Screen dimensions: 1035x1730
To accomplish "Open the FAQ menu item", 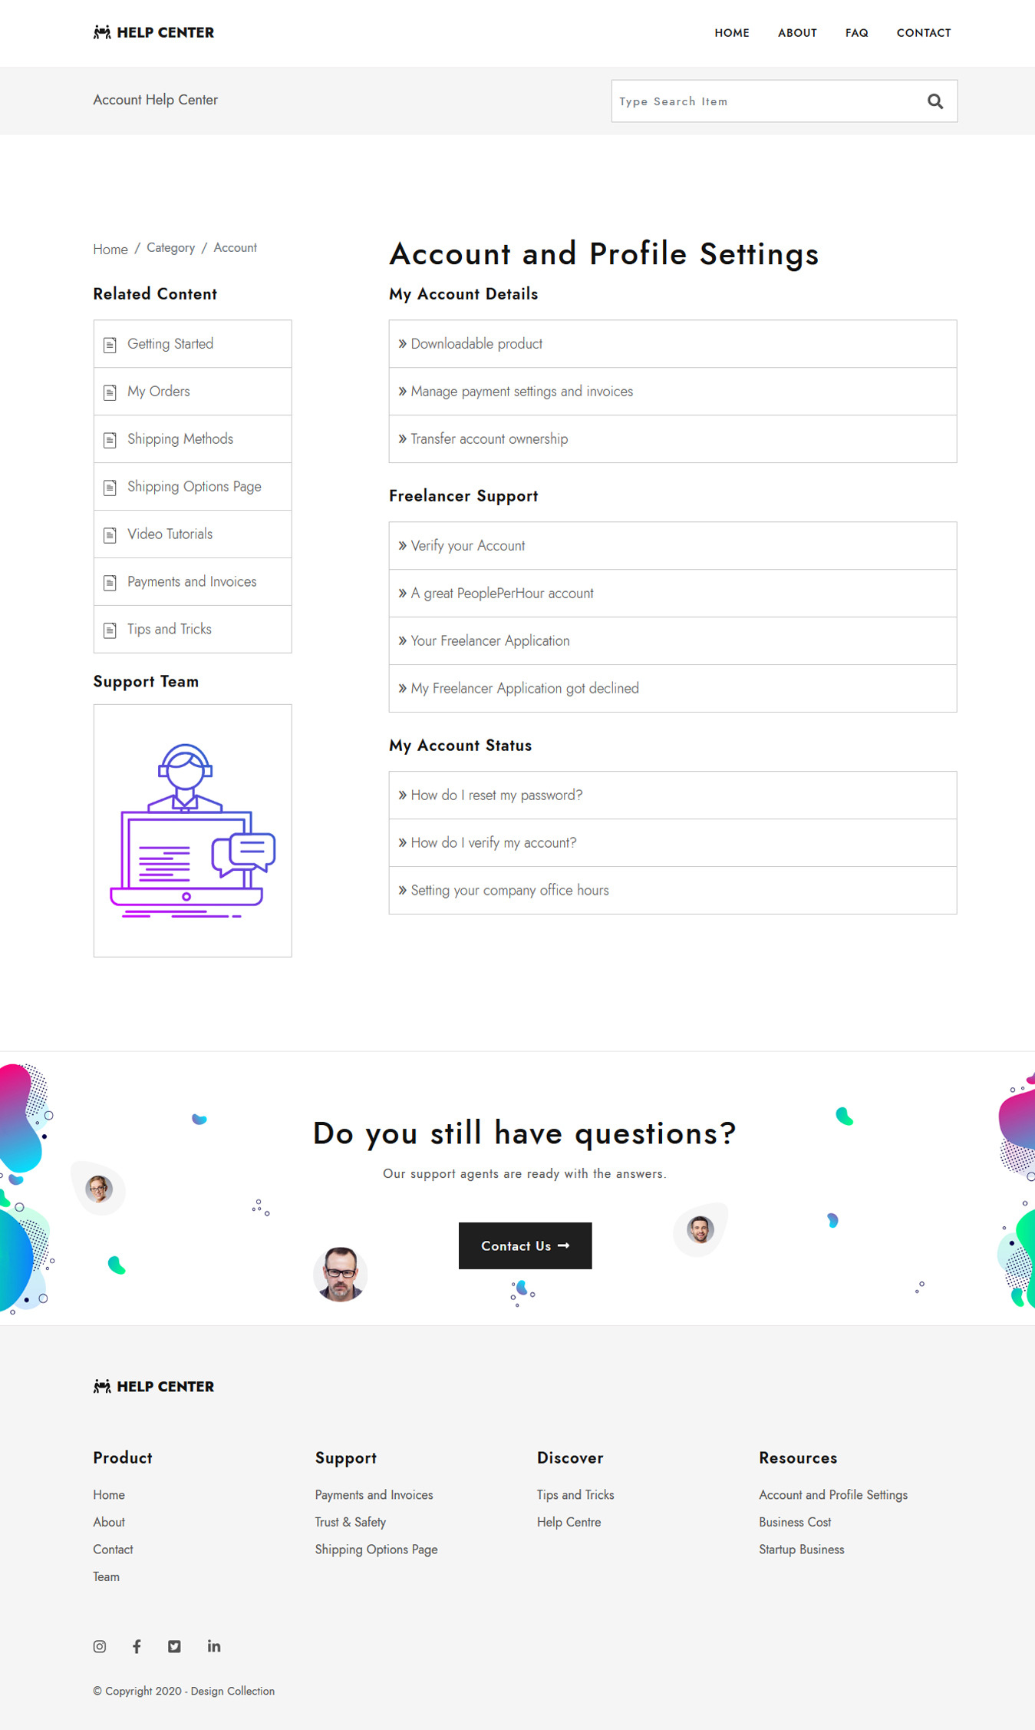I will (856, 33).
